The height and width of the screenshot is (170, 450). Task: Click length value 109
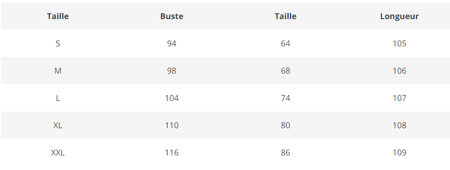[x=400, y=153]
